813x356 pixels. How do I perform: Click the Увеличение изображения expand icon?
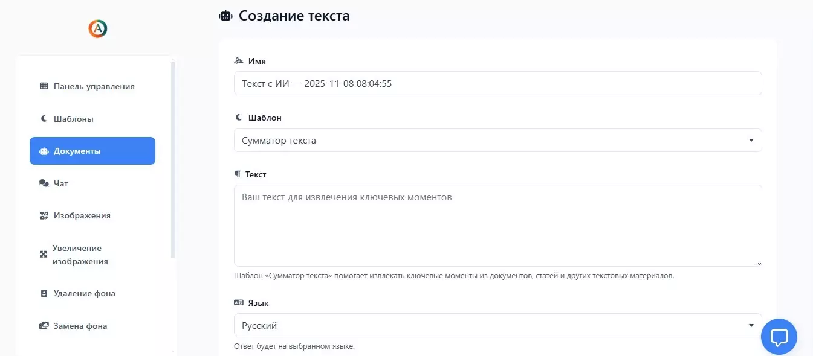coord(44,255)
